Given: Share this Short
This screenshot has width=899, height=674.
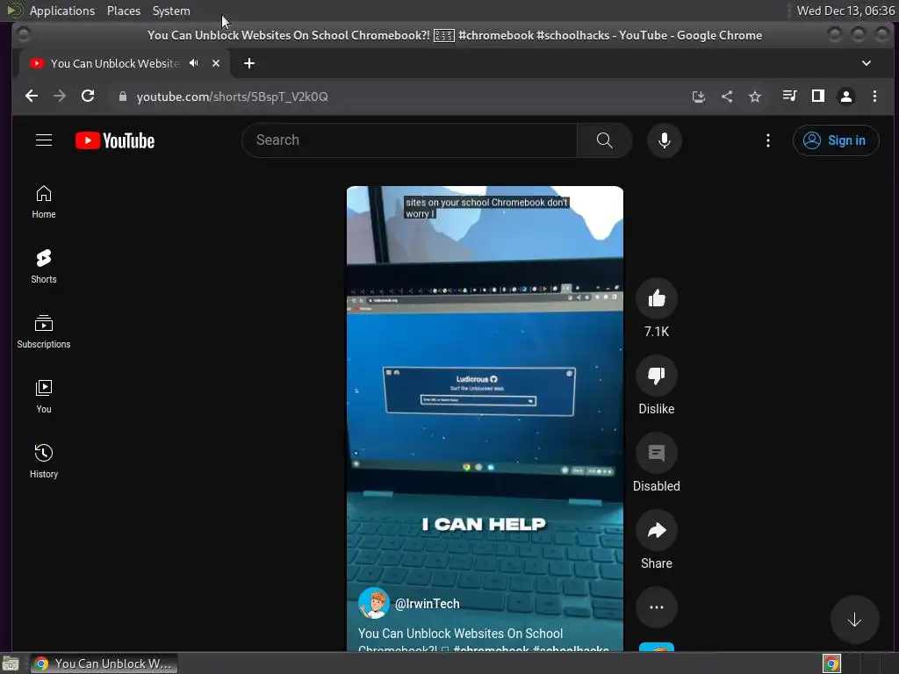Looking at the screenshot, I should point(657,531).
